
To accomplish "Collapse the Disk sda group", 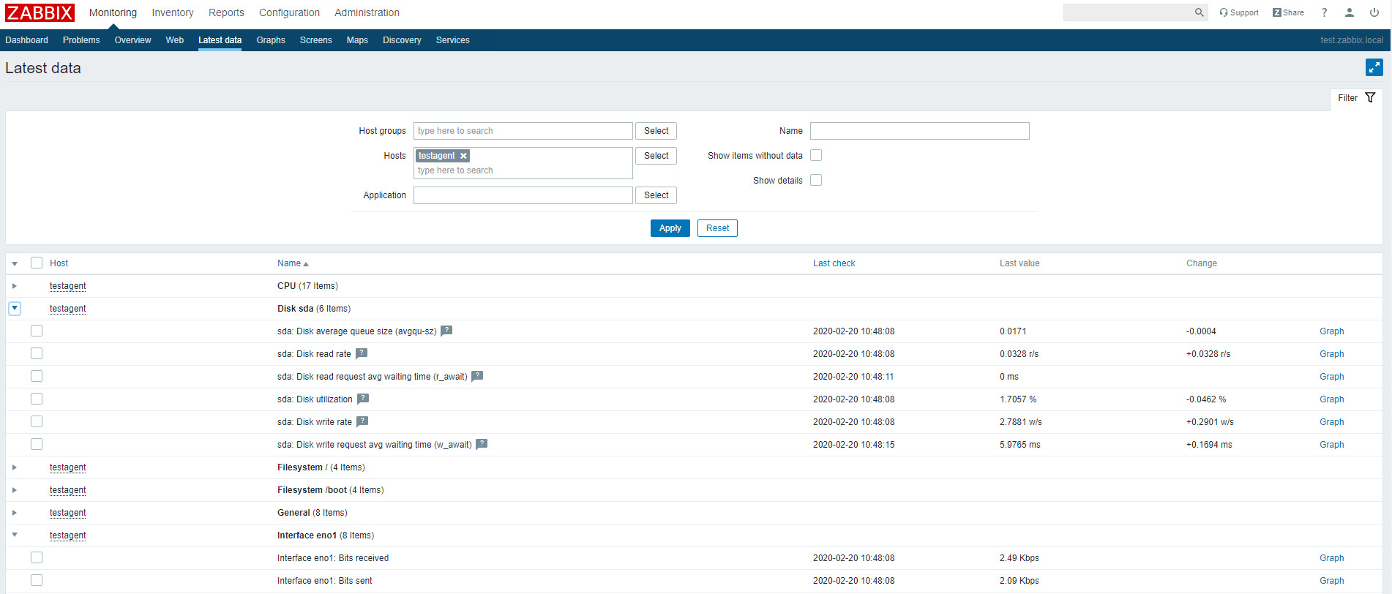I will coord(15,309).
